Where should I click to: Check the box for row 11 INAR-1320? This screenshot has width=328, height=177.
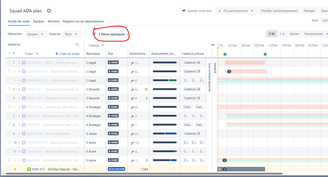pyautogui.click(x=10, y=151)
